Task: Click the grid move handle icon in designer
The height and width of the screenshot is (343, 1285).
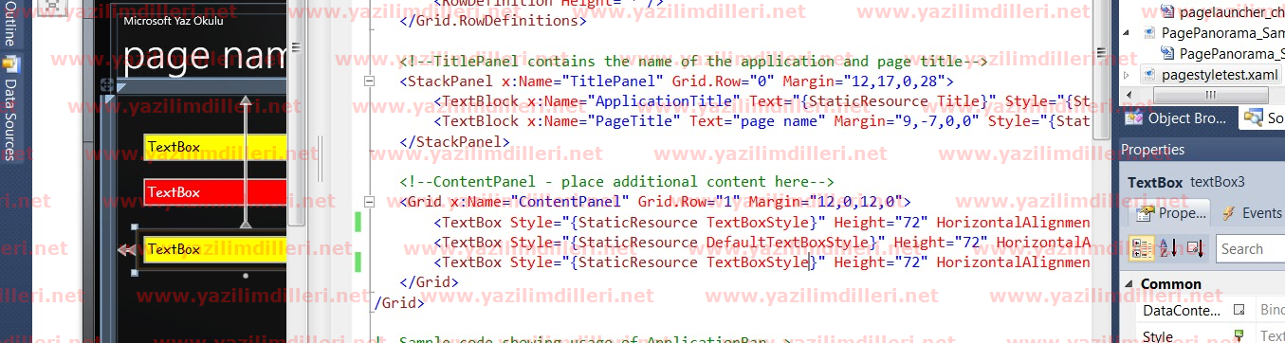Action: click(x=107, y=86)
